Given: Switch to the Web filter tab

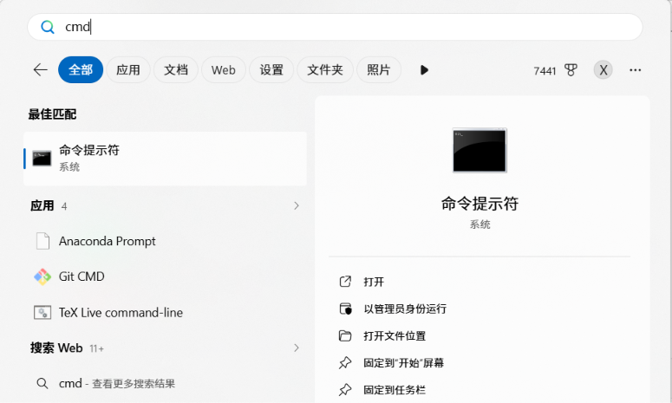Looking at the screenshot, I should click(224, 70).
